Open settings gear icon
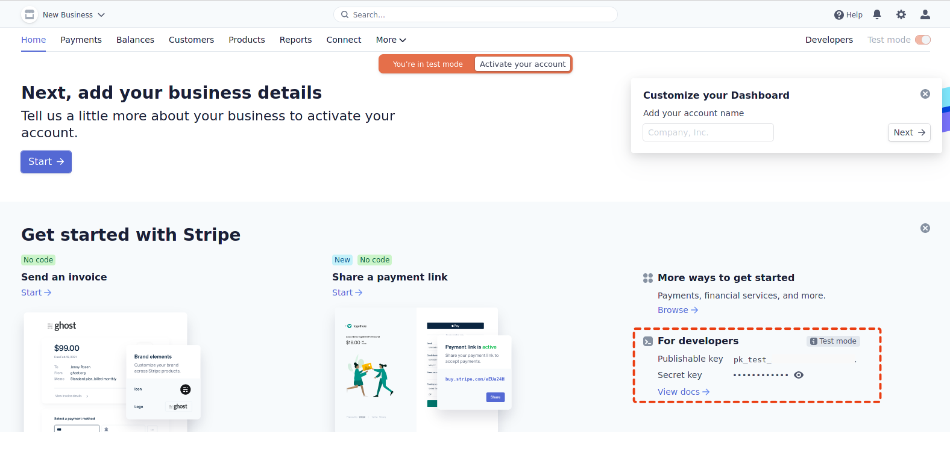The height and width of the screenshot is (455, 950). click(901, 14)
